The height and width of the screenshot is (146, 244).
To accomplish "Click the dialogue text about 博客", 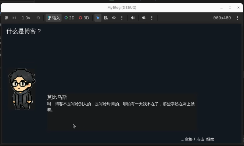I will point(121,106).
